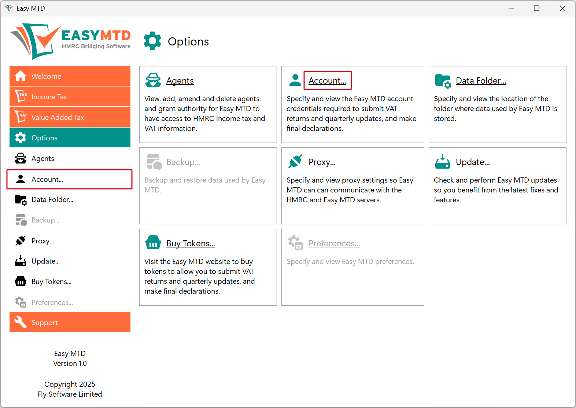The width and height of the screenshot is (576, 408).
Task: Select the Options sidebar section
Action: pyautogui.click(x=70, y=137)
